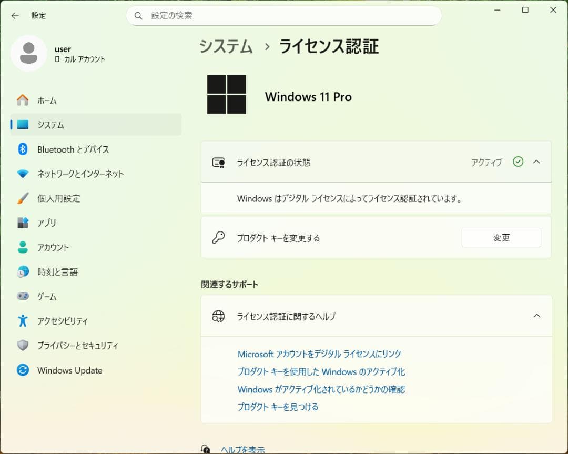The width and height of the screenshot is (568, 454).
Task: Select the アカウント sidebar icon
Action: (x=22, y=247)
